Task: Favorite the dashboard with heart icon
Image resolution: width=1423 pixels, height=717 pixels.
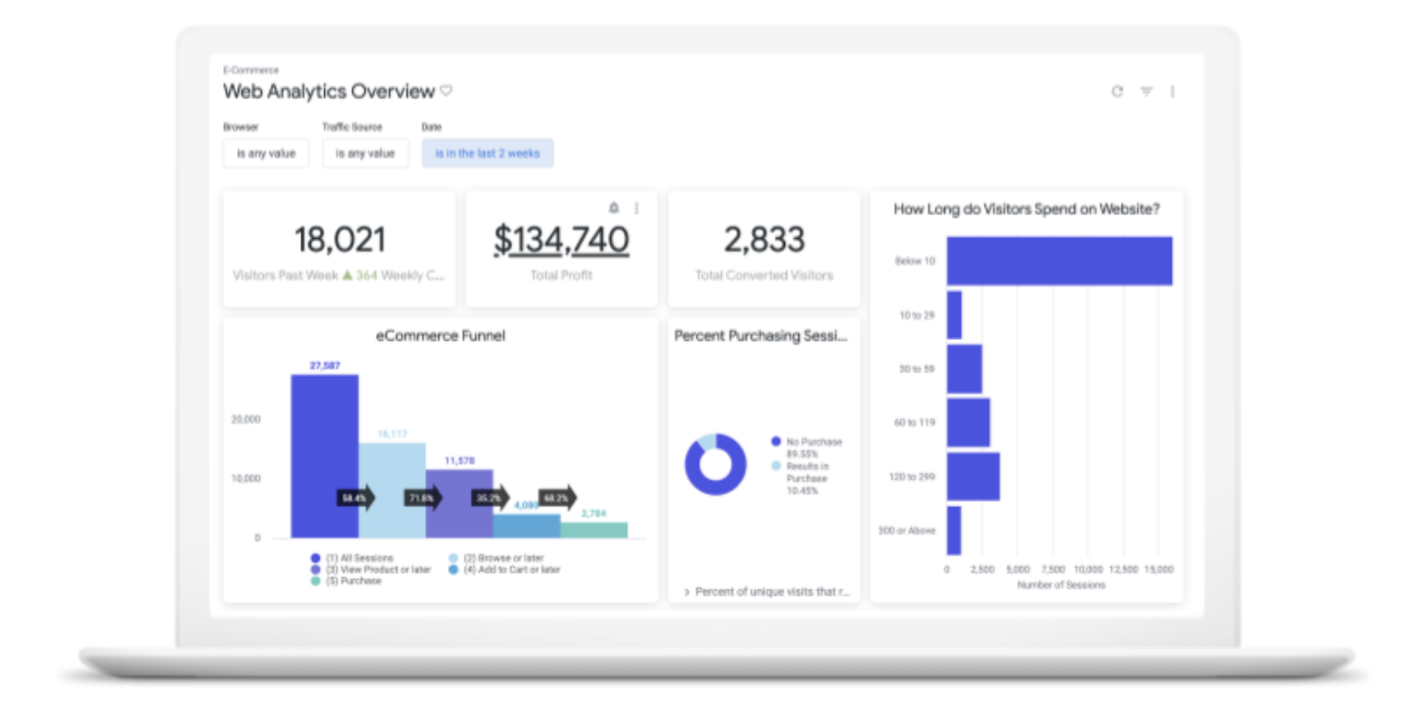Action: pos(446,91)
